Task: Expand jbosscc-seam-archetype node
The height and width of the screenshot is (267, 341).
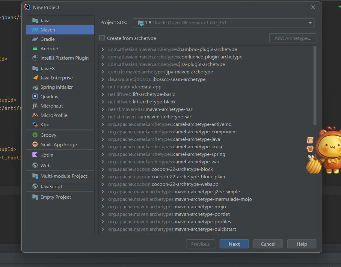Action: coord(103,79)
